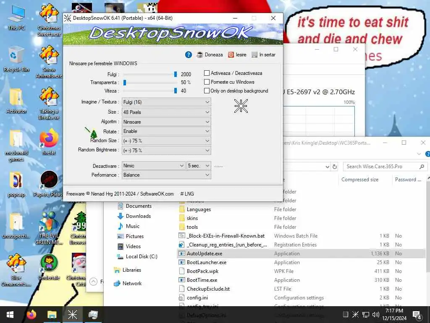Check Only on desktop background
430x323 pixels.
pos(207,91)
